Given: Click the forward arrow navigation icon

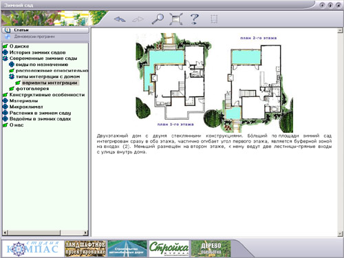Looking at the screenshot, I should (x=138, y=19).
